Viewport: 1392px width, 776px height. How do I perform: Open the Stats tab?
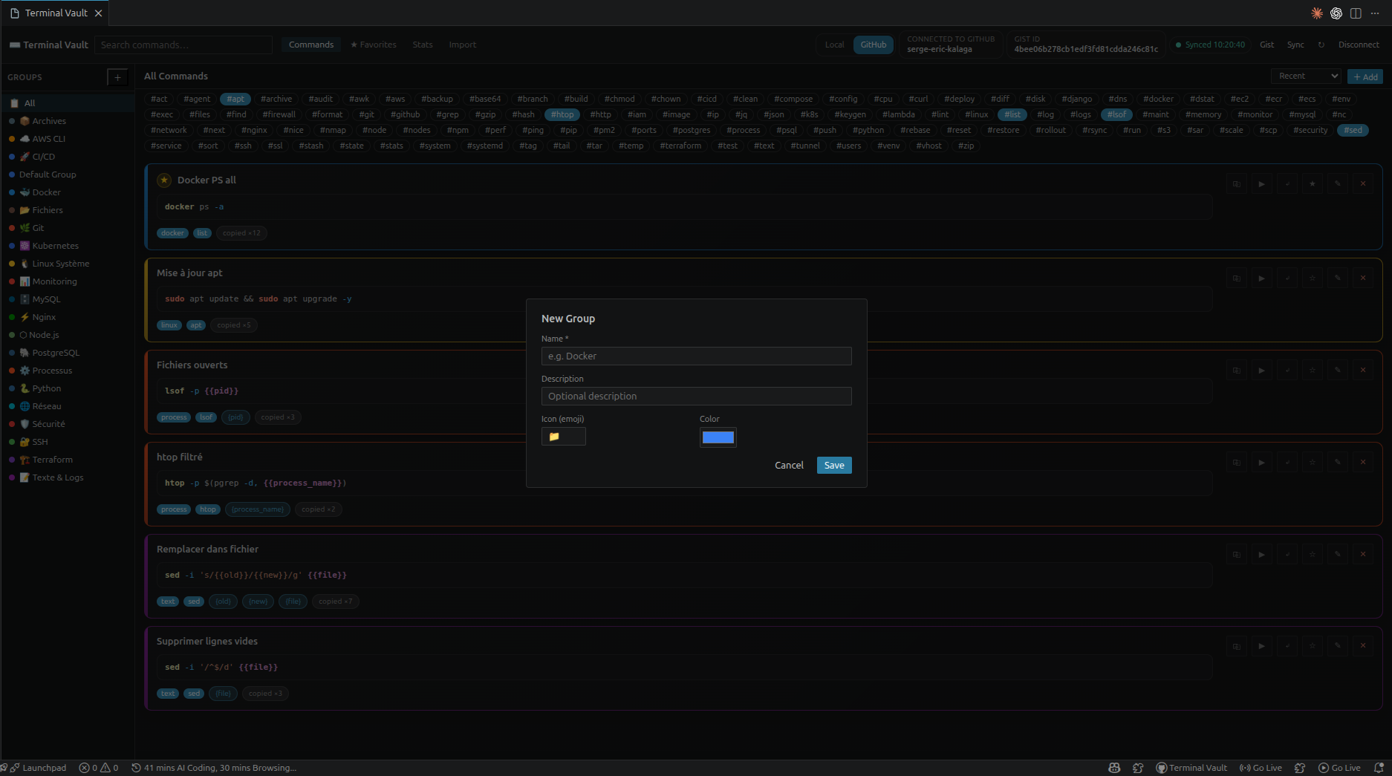point(423,45)
